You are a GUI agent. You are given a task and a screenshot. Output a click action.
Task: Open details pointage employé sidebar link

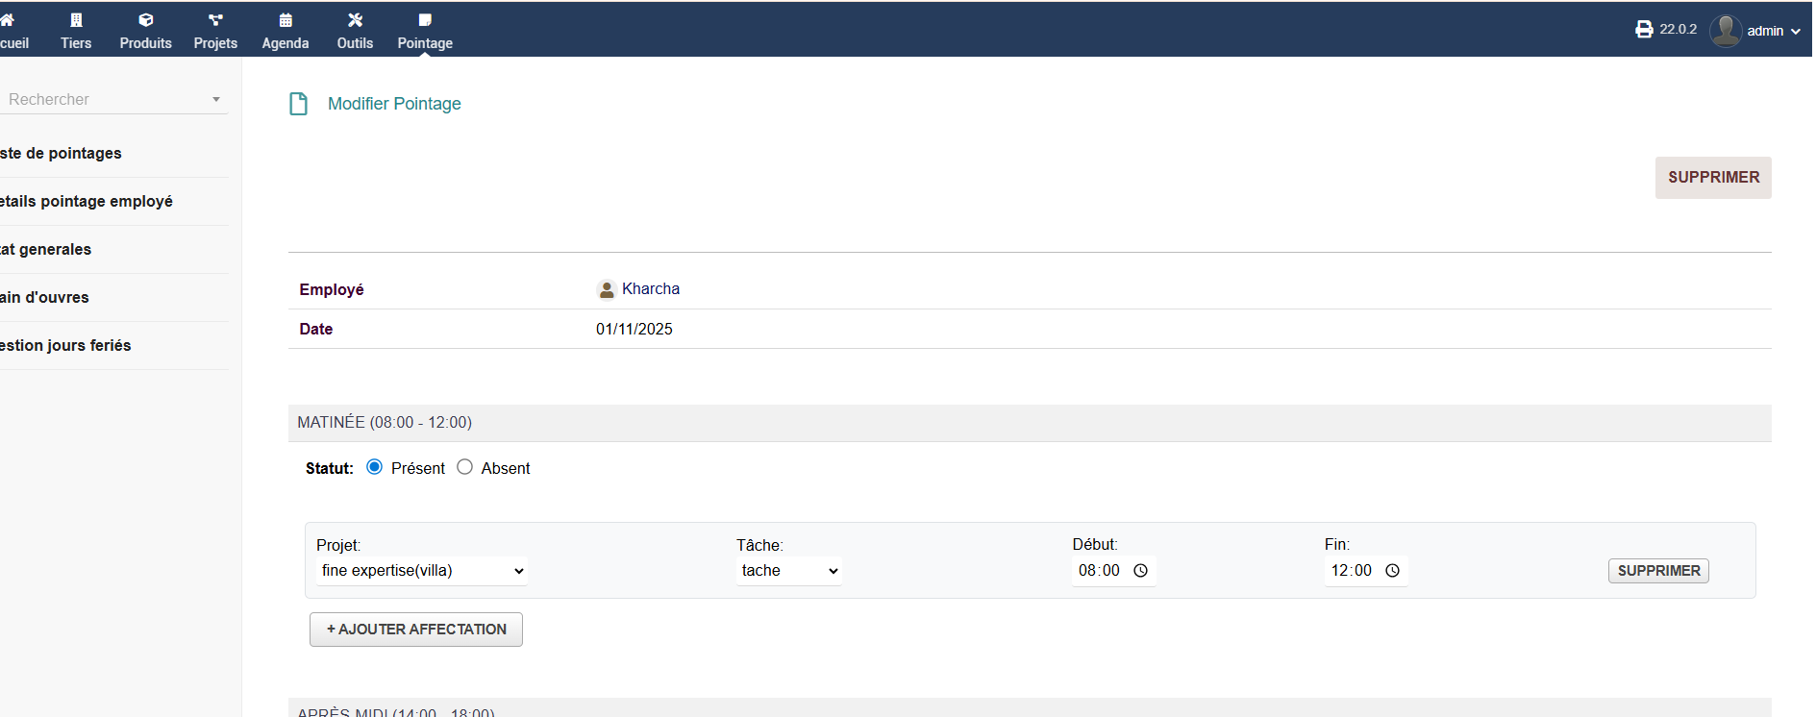point(87,202)
